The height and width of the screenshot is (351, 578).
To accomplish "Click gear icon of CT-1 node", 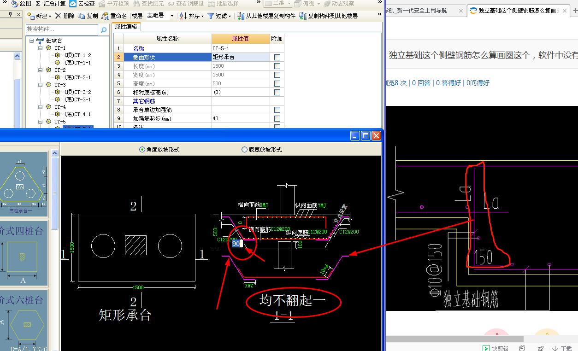I will pyautogui.click(x=48, y=48).
